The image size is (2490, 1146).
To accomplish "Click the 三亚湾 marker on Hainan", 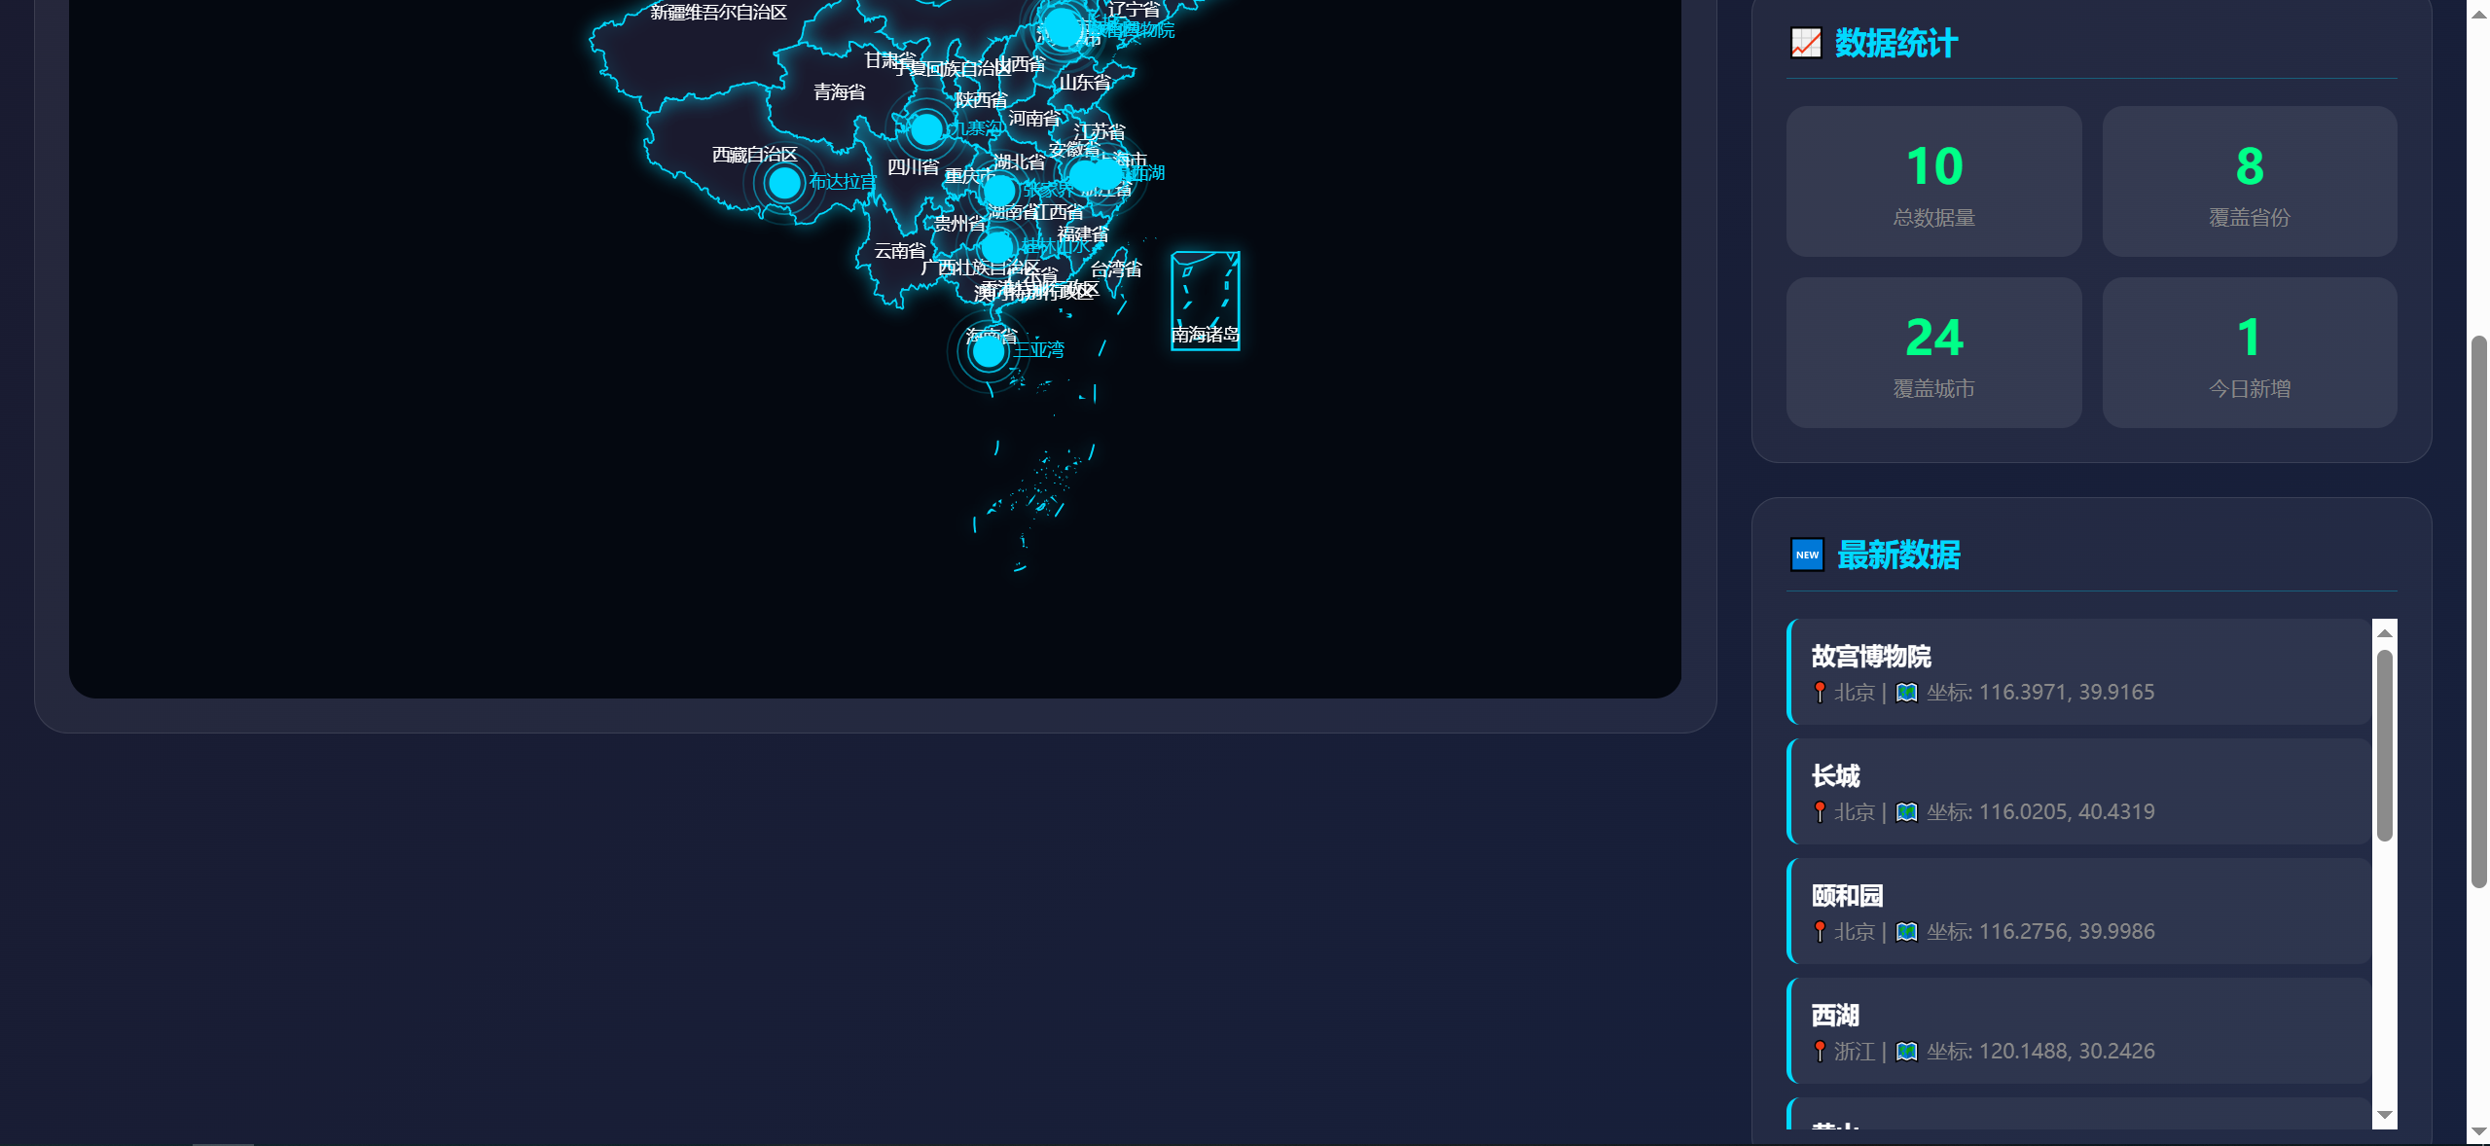I will pos(989,351).
